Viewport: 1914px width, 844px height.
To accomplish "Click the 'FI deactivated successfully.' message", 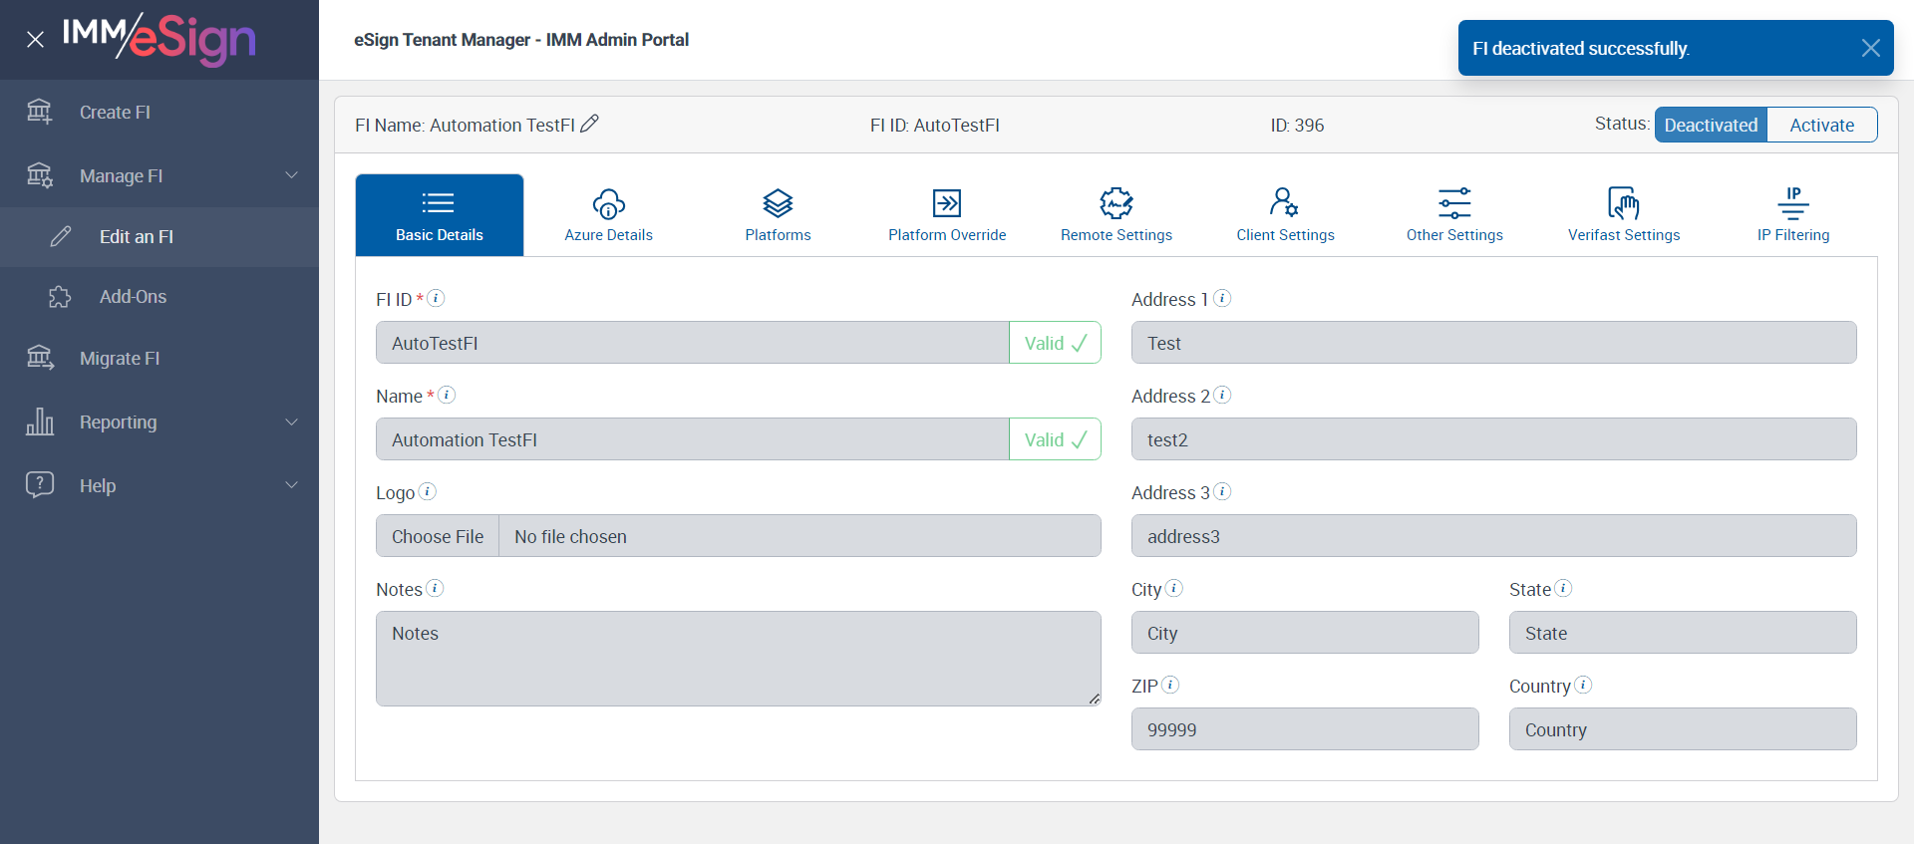I will [1581, 49].
